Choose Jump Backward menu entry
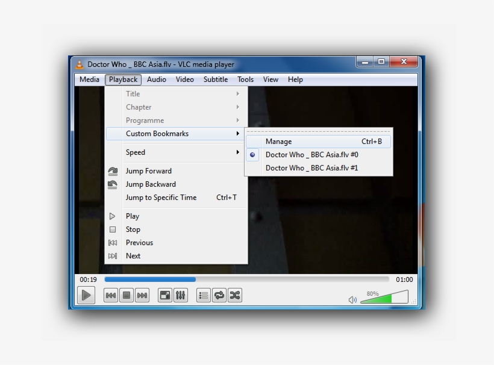 [x=176, y=184]
